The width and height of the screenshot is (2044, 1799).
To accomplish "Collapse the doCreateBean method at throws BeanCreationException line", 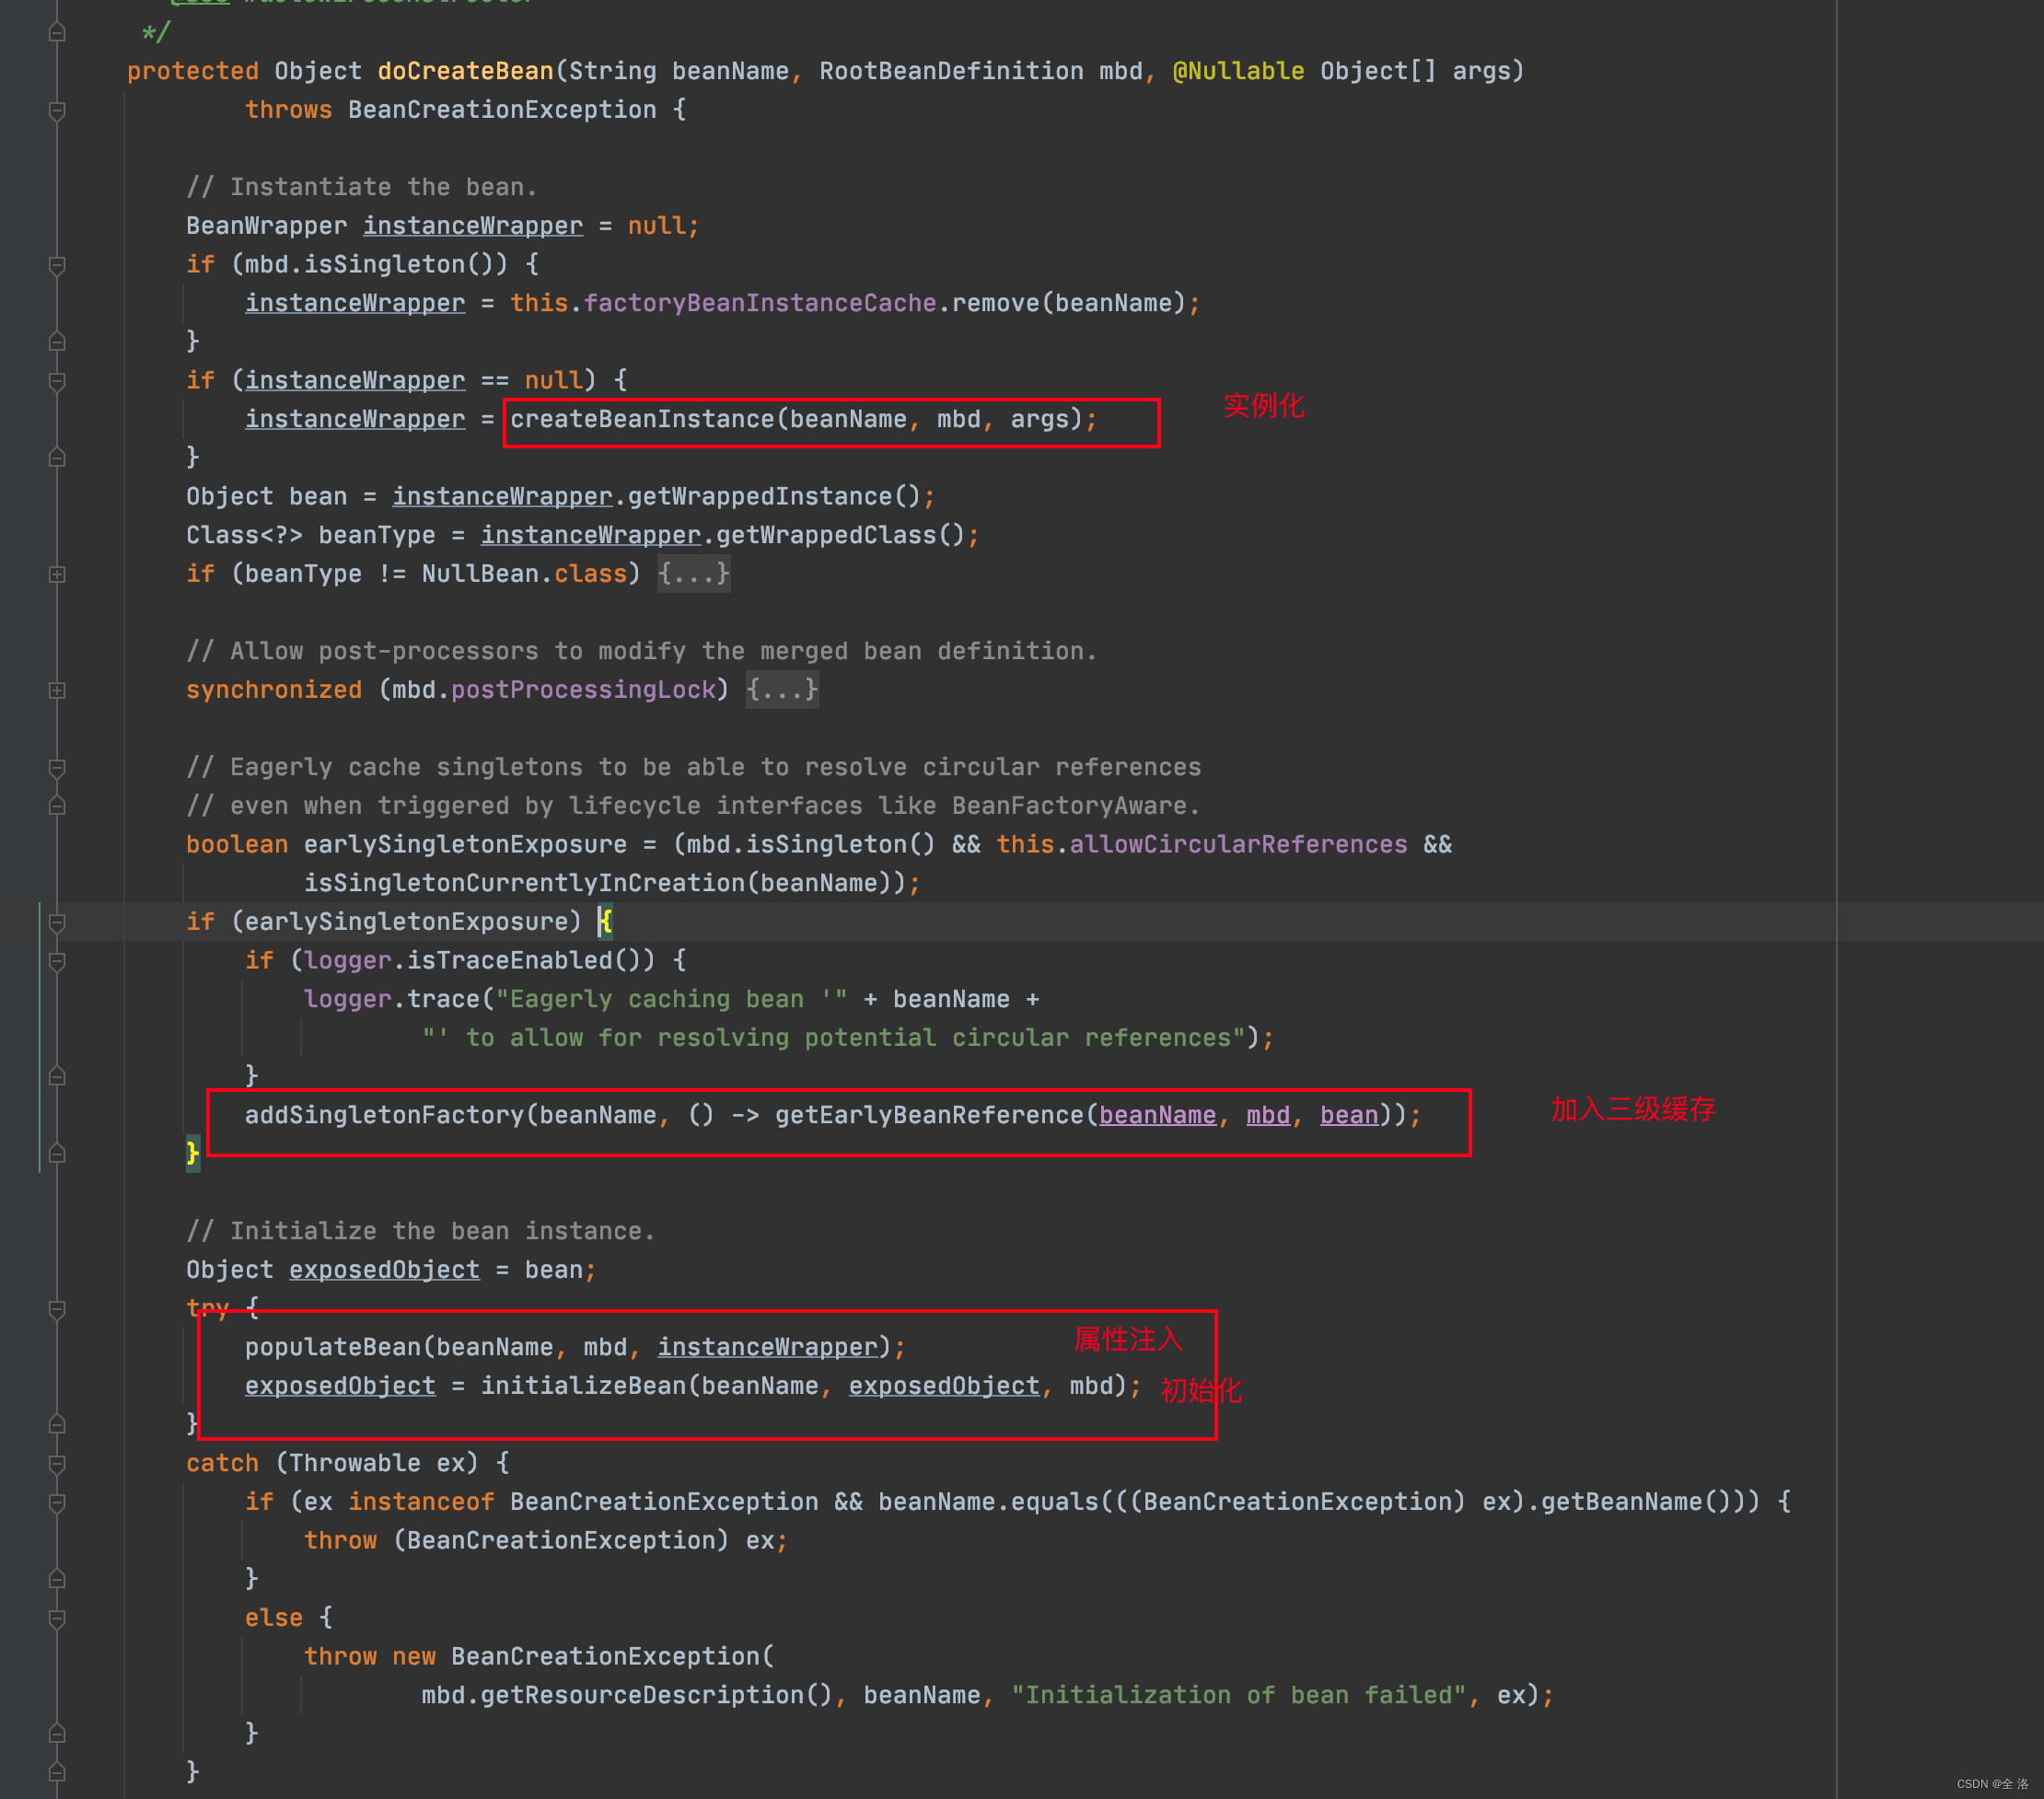I will click(x=57, y=110).
